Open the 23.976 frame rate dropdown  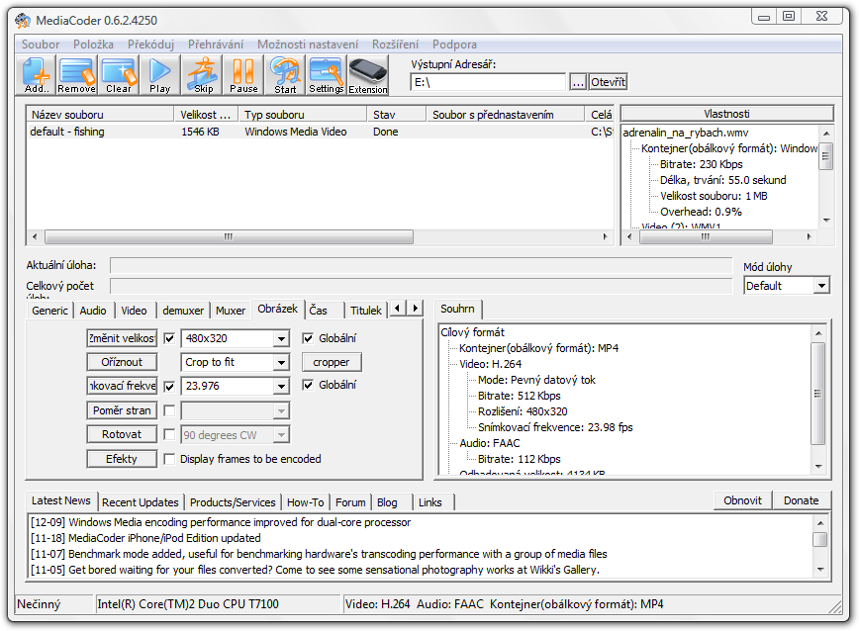(281, 387)
